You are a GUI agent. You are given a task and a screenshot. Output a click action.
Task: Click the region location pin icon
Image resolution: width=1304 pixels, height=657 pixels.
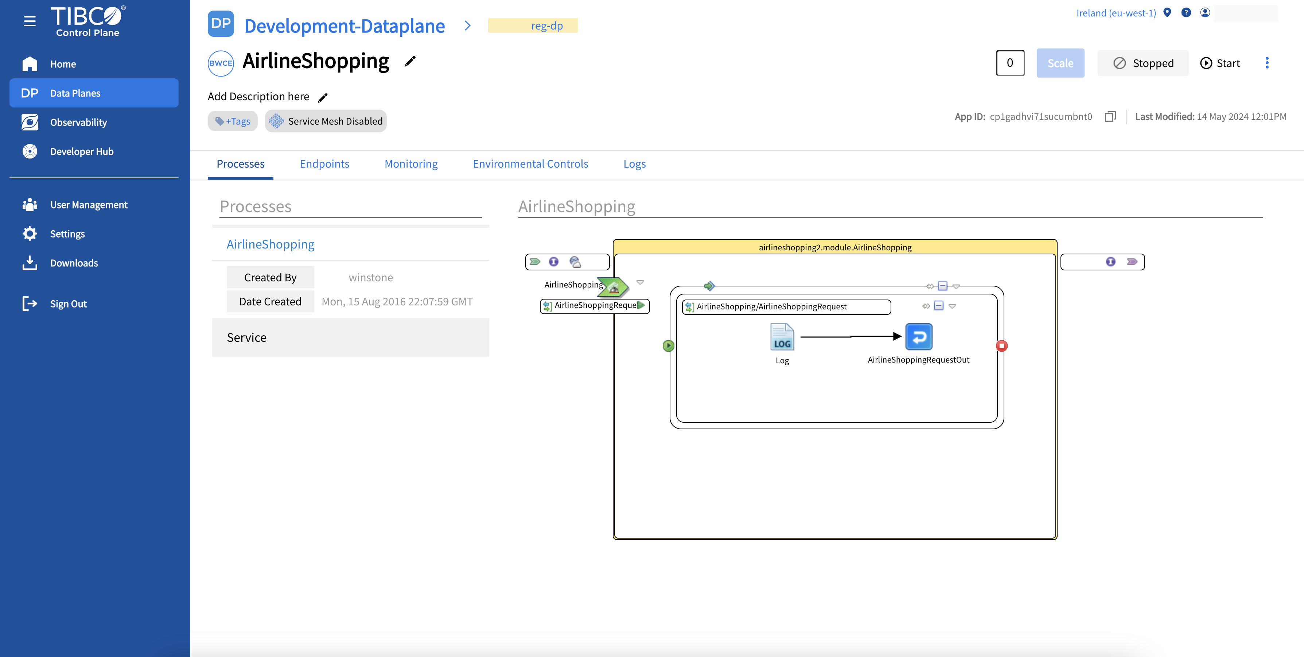(1167, 13)
